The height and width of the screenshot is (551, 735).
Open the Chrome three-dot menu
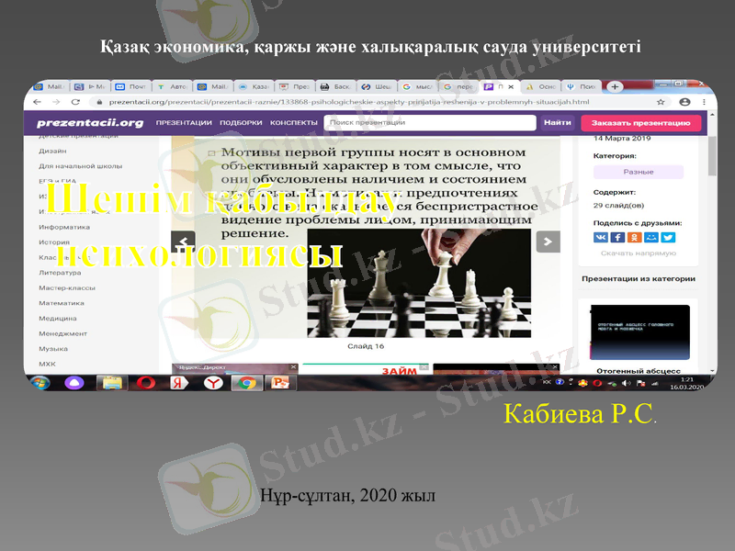point(704,101)
